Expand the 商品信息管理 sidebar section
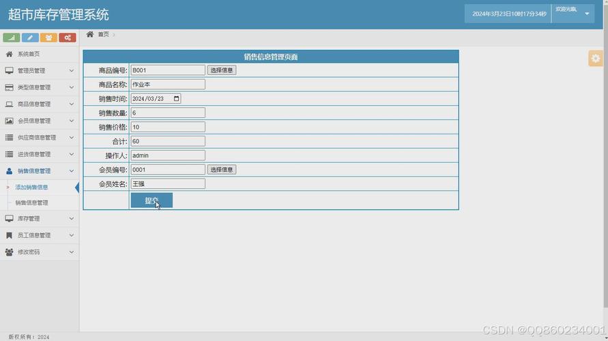Image resolution: width=608 pixels, height=341 pixels. click(x=39, y=104)
